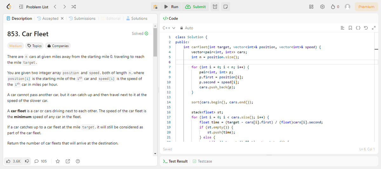Like the problem with thumbs up
Viewport: 381px width, 169px height.
pyautogui.click(x=13, y=161)
